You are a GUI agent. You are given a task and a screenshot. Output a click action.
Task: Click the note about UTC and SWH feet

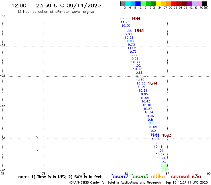click(x=60, y=177)
